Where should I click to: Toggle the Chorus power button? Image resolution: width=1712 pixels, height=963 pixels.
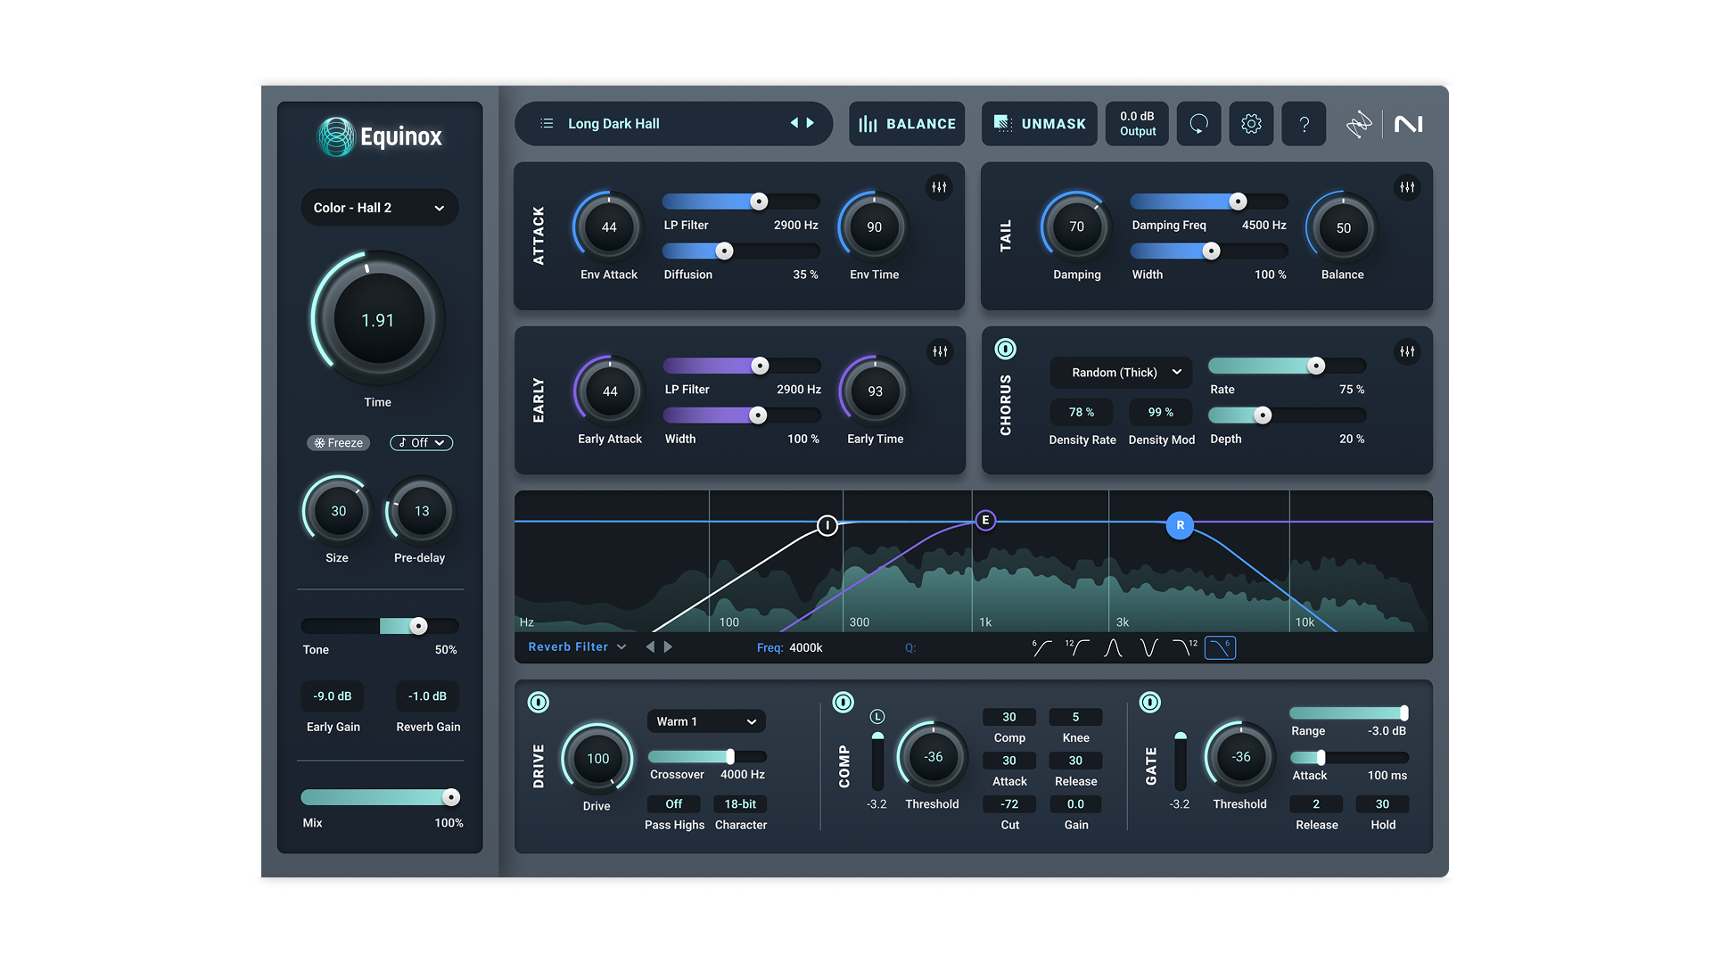(1005, 350)
